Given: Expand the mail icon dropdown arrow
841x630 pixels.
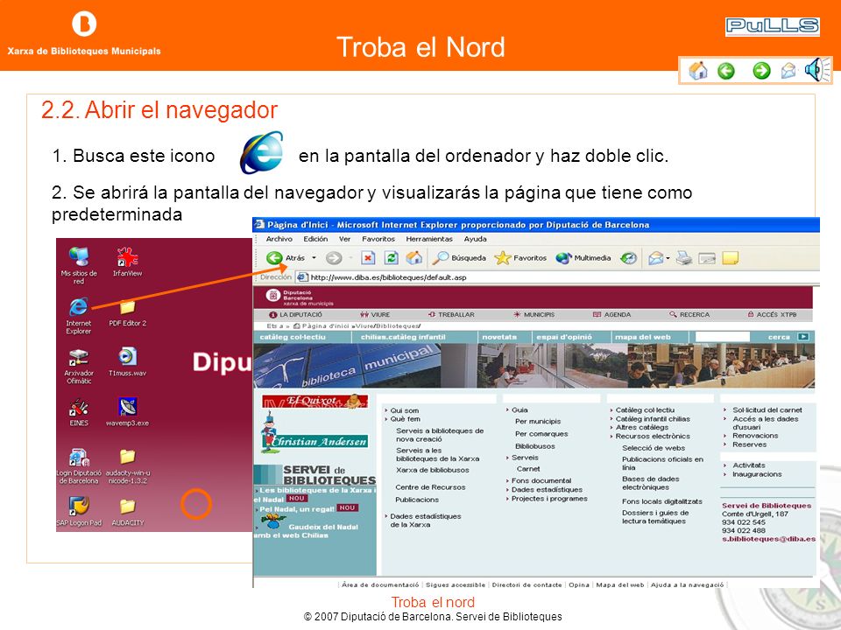Looking at the screenshot, I should (x=668, y=258).
